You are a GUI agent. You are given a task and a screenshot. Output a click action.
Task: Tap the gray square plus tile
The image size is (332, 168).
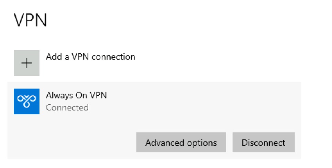pyautogui.click(x=26, y=63)
